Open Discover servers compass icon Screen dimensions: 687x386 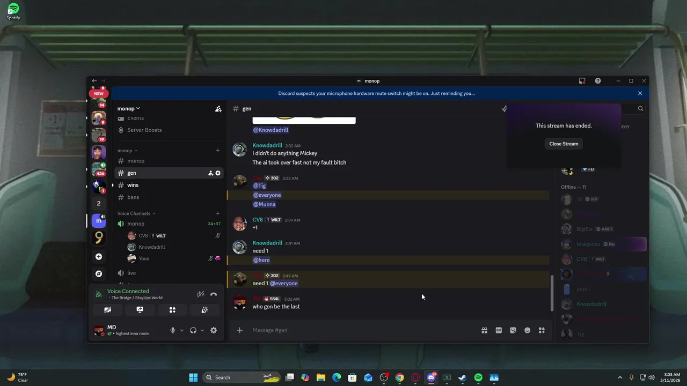tap(99, 274)
